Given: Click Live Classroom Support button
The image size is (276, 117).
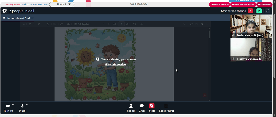Looking at the screenshot, I should click(x=243, y=5).
